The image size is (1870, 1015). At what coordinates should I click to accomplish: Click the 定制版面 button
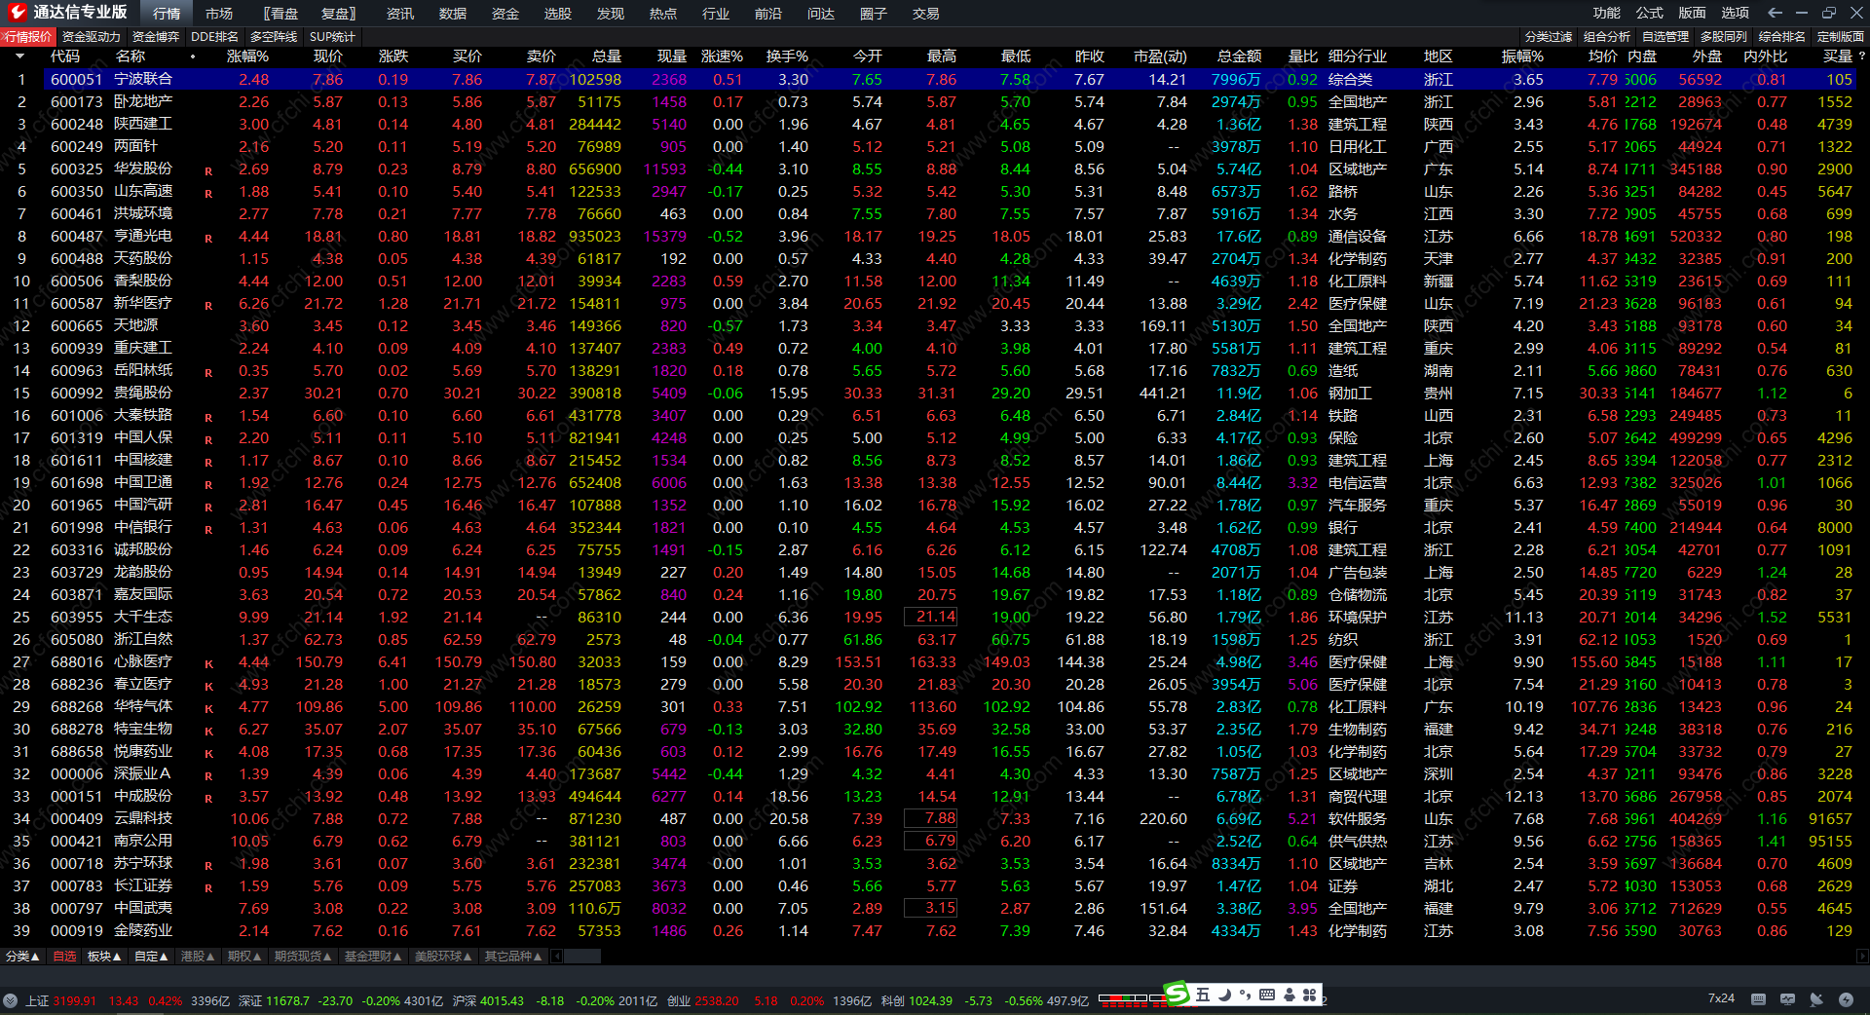click(x=1841, y=37)
